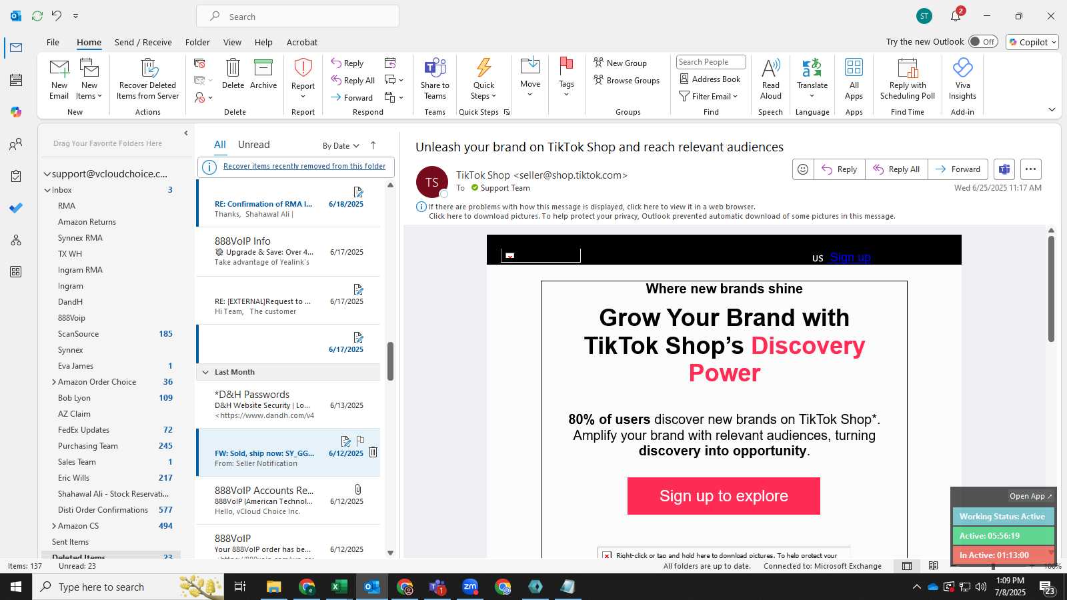This screenshot has width=1067, height=600.
Task: Click the Translate icon
Action: click(x=812, y=68)
